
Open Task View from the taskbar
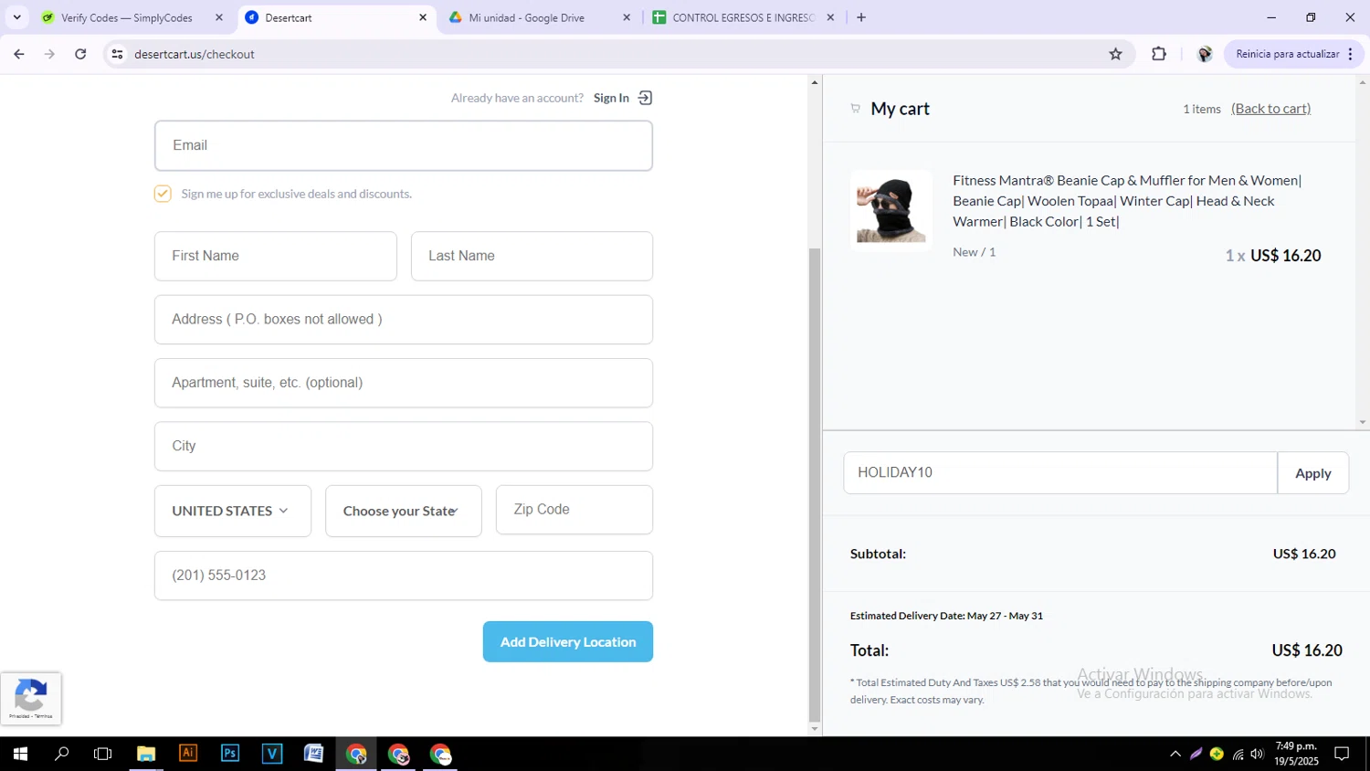(x=103, y=754)
